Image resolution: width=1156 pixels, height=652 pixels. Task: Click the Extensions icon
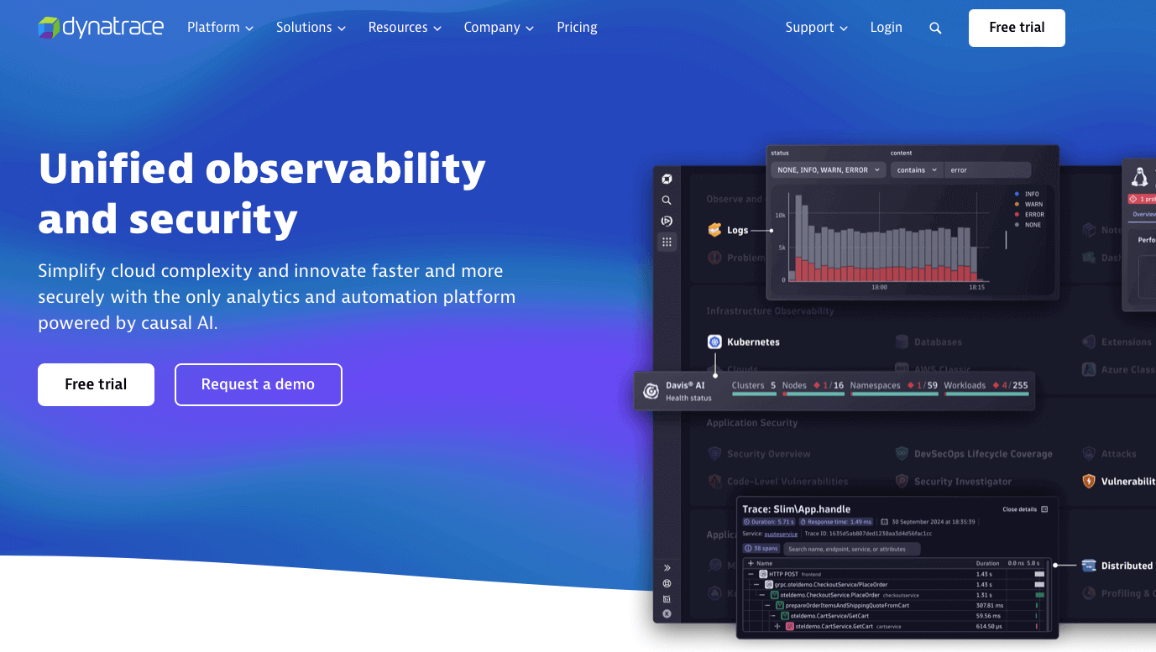(x=1089, y=342)
